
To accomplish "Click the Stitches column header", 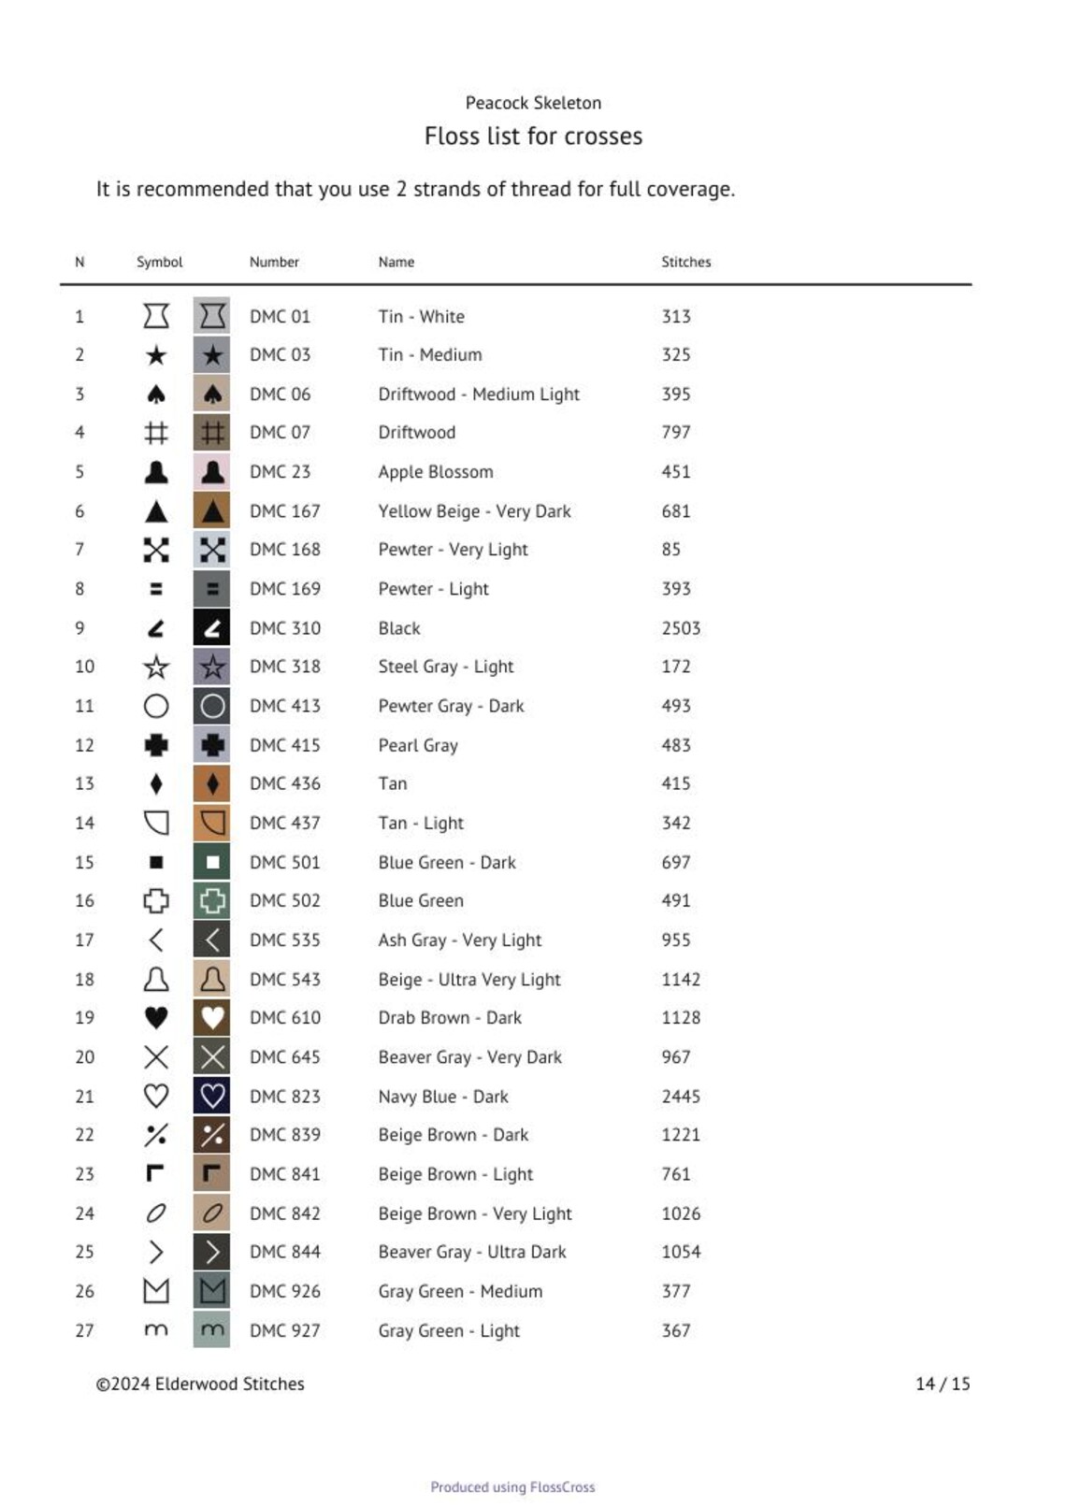I will (686, 263).
